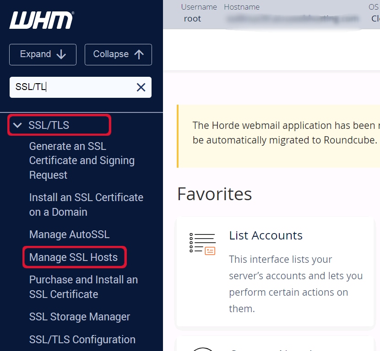Select Generate an SSL Certificate and Signing Request
Image resolution: width=380 pixels, height=351 pixels.
(81, 160)
